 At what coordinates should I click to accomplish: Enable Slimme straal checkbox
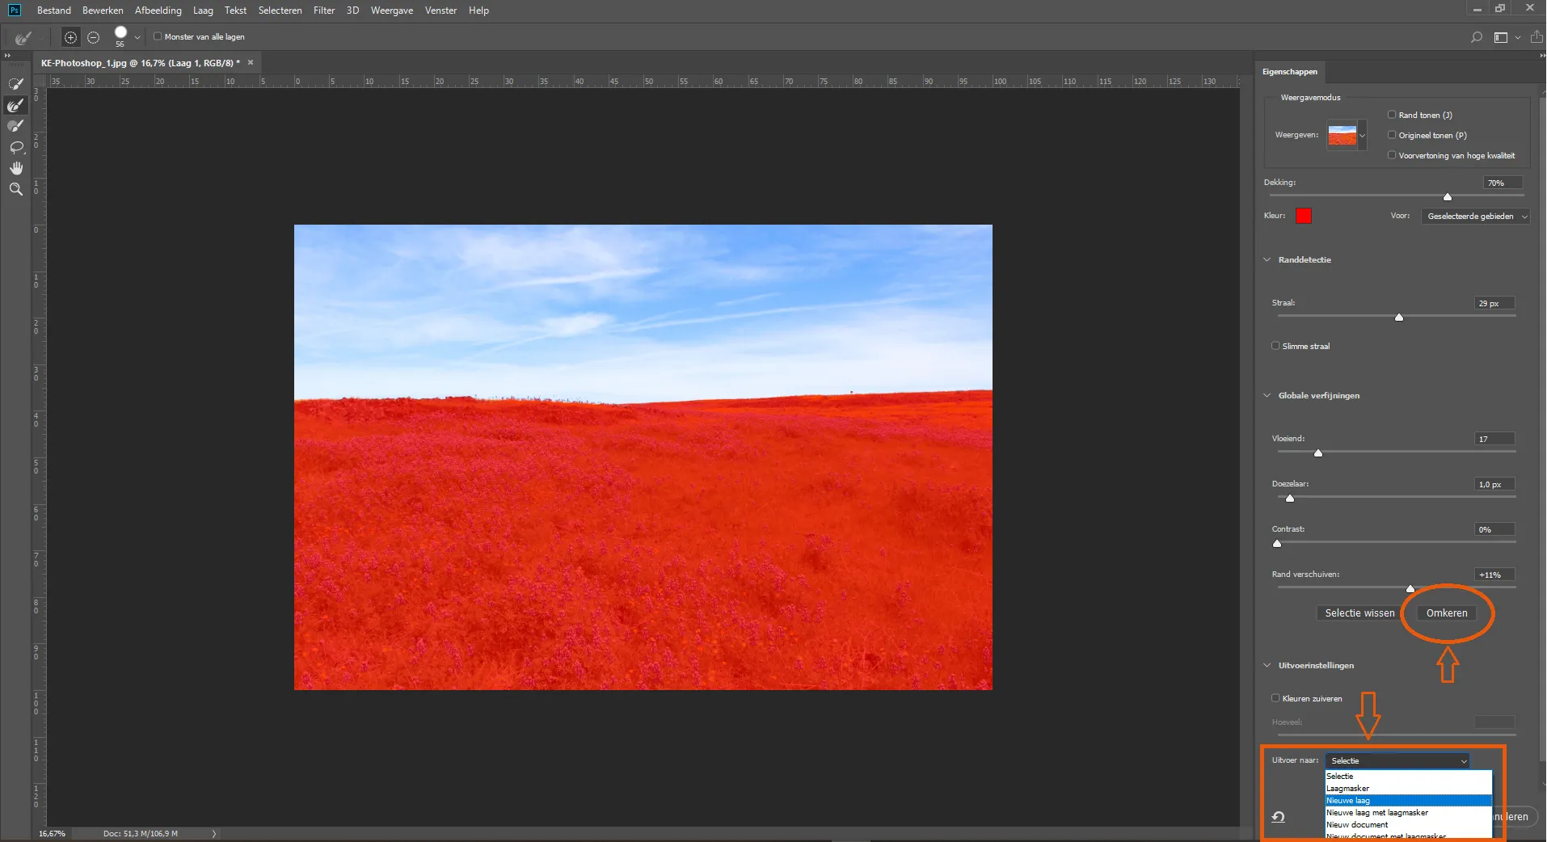click(1275, 346)
